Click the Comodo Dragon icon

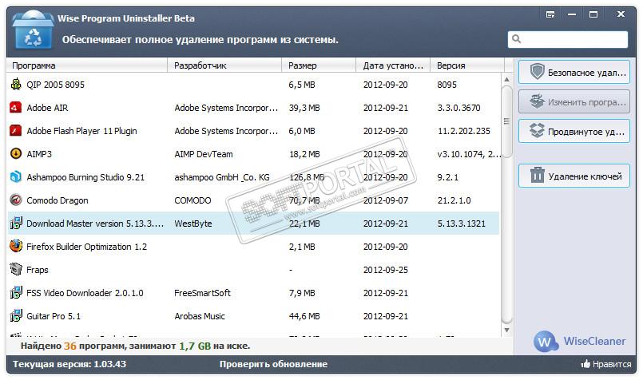coord(16,200)
